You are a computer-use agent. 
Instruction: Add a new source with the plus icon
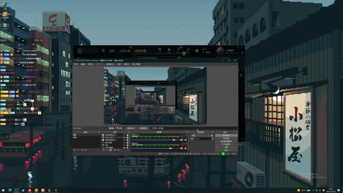coord(103,150)
